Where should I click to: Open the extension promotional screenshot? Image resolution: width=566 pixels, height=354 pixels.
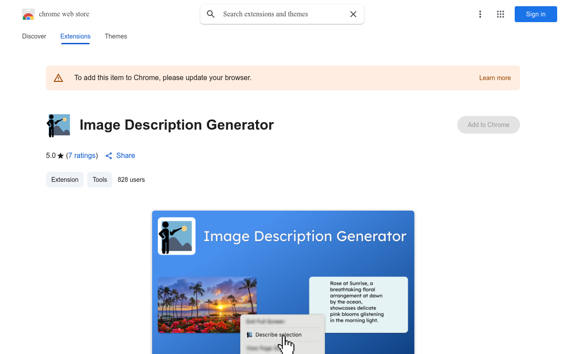(283, 282)
